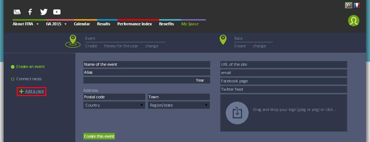Click the Event search field
The image size is (370, 142).
(125, 39)
